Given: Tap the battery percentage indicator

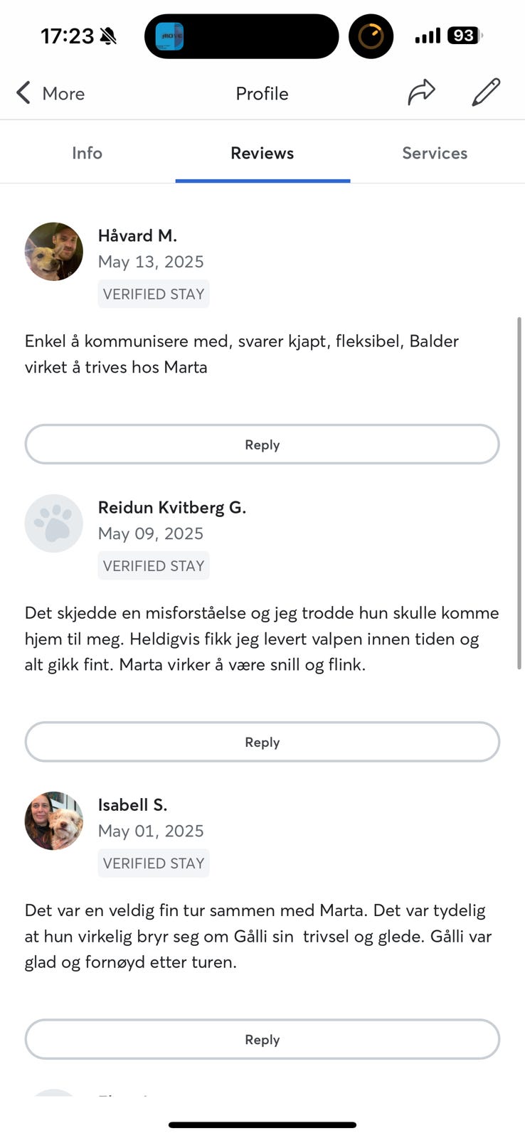Looking at the screenshot, I should [x=464, y=35].
